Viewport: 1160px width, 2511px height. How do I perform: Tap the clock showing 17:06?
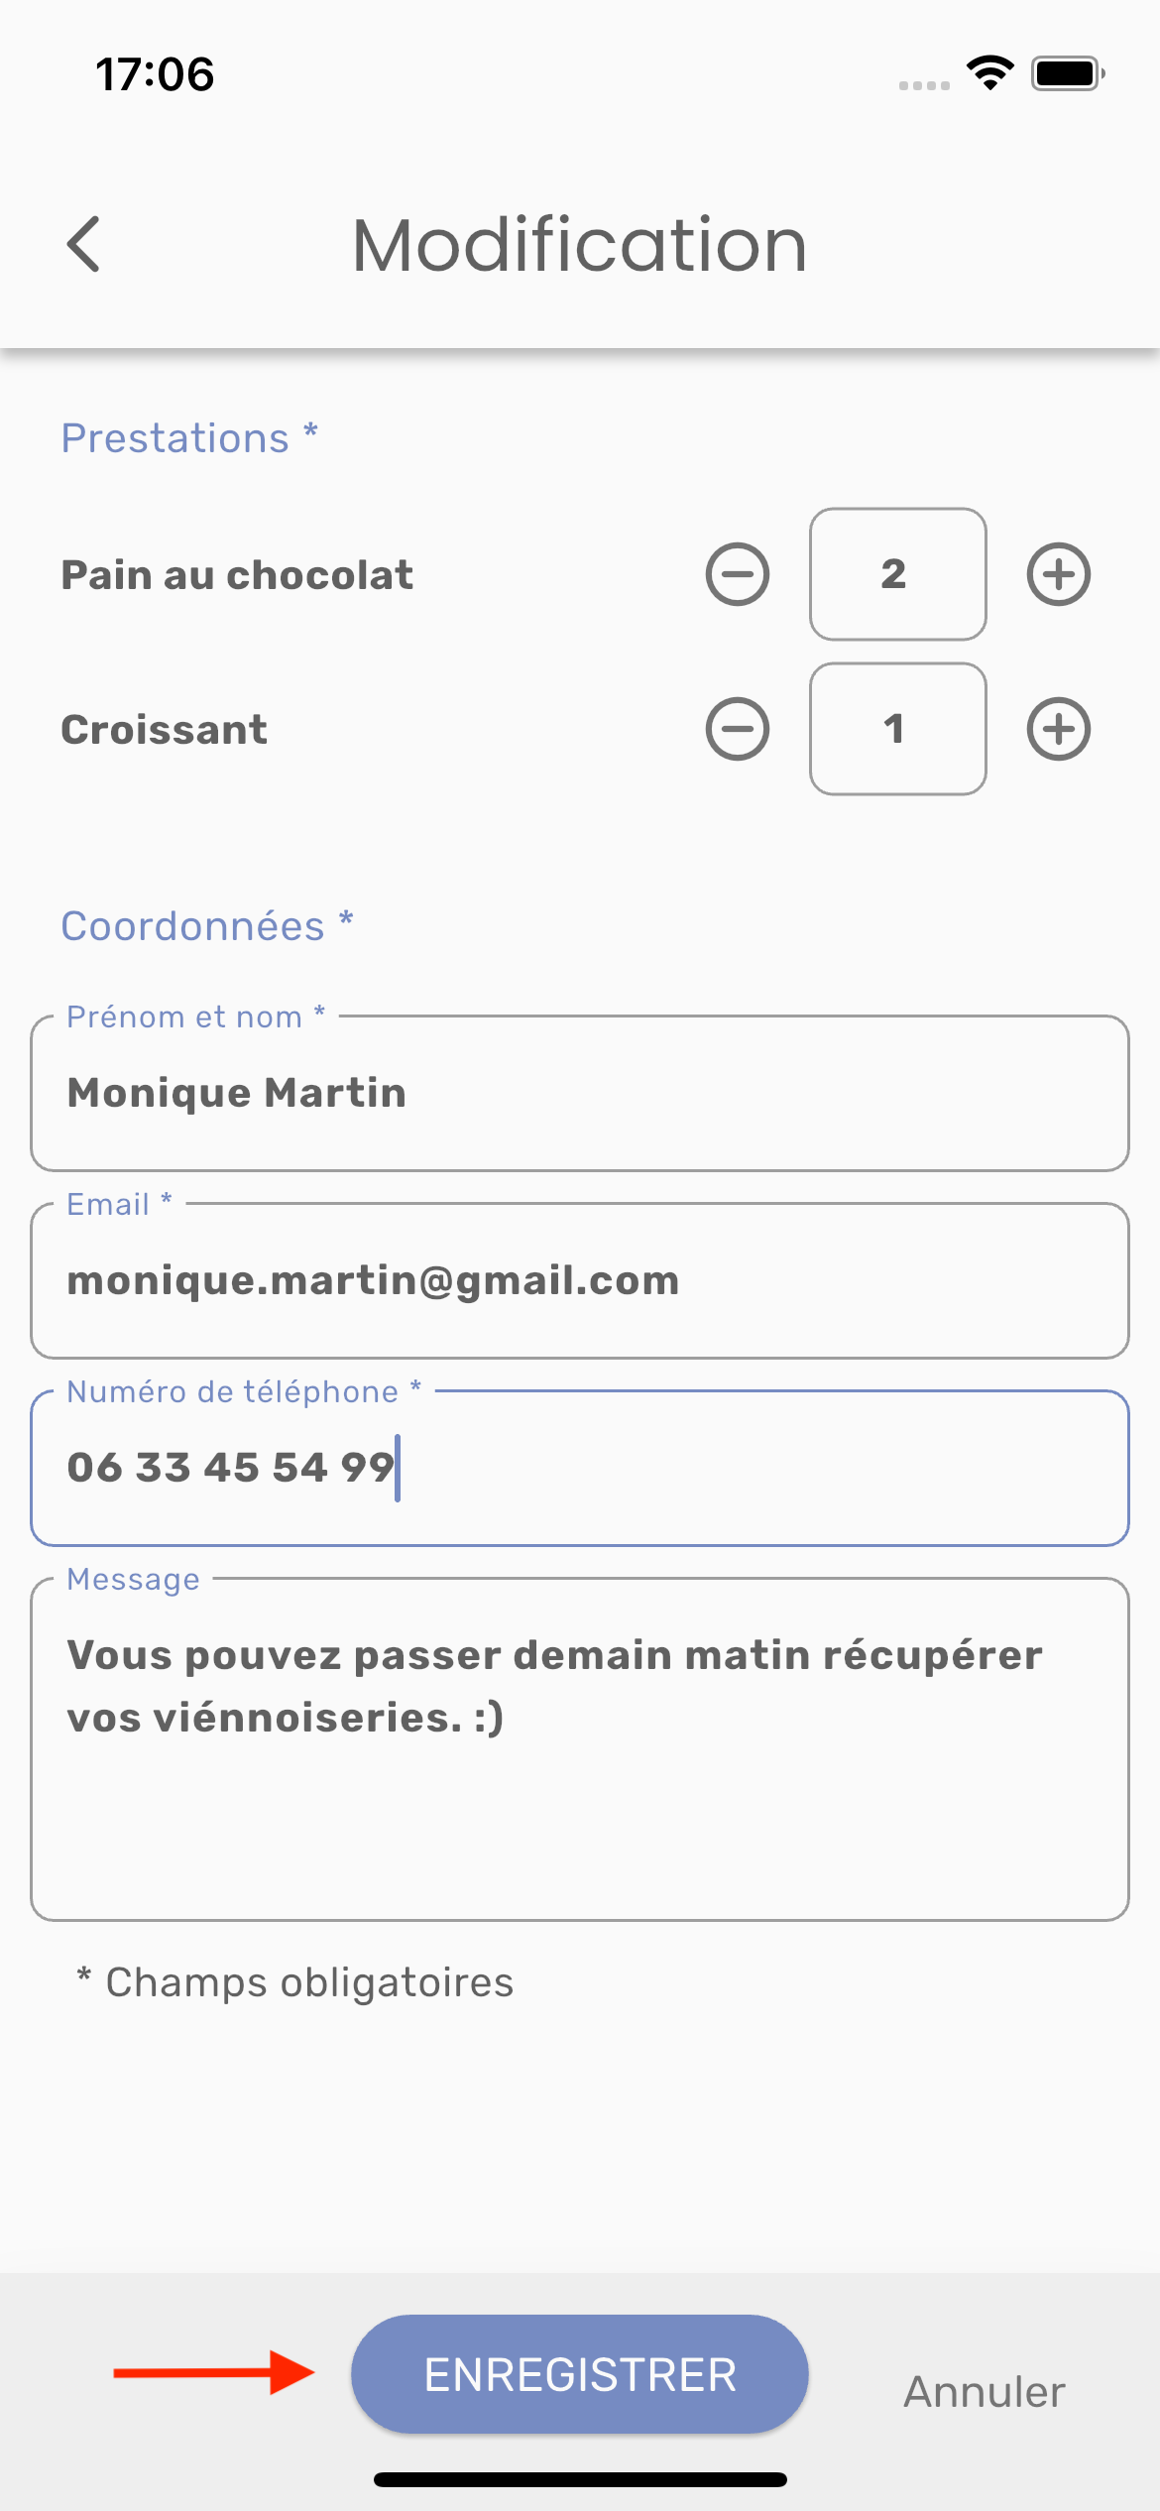[x=155, y=74]
